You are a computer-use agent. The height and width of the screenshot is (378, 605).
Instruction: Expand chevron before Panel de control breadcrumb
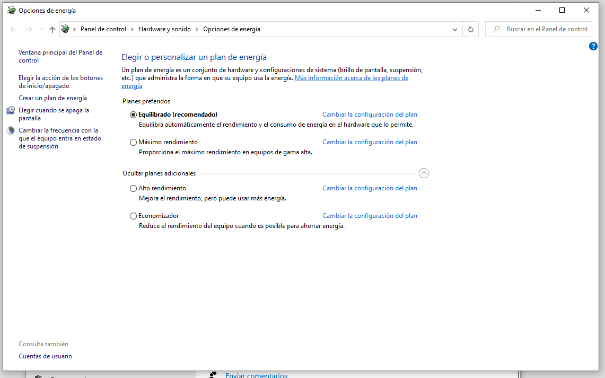[x=74, y=29]
